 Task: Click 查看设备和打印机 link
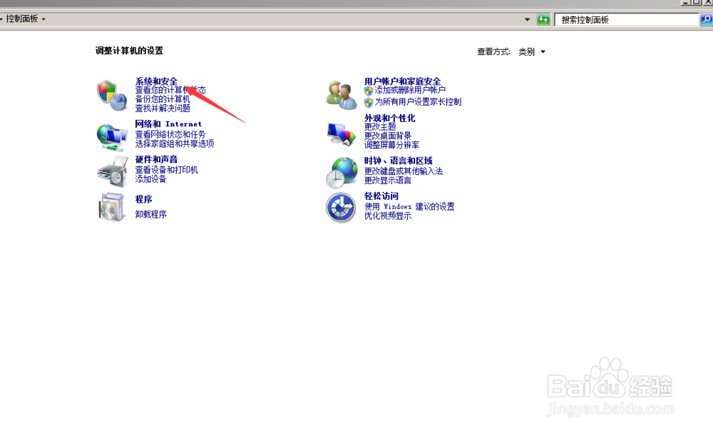click(166, 170)
